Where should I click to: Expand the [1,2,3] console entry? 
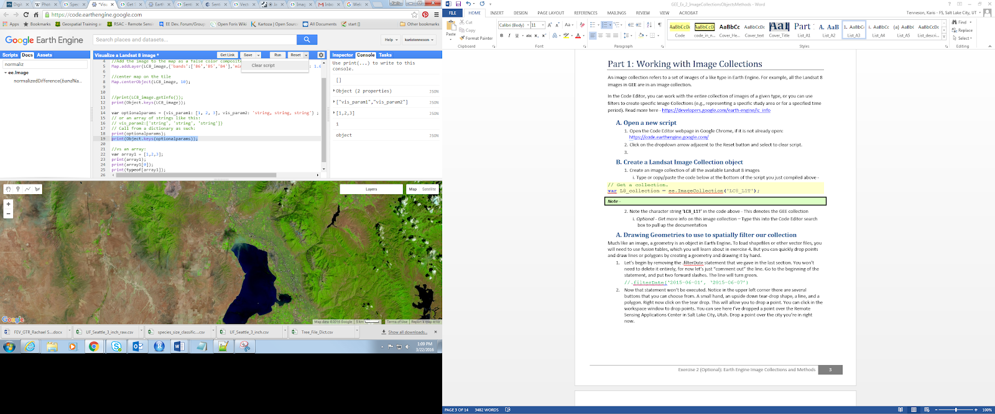[x=334, y=113]
